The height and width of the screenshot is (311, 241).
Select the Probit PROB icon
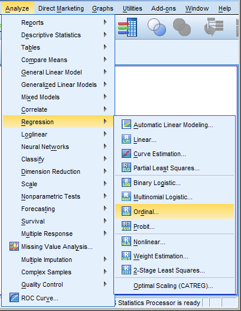pos(126,226)
